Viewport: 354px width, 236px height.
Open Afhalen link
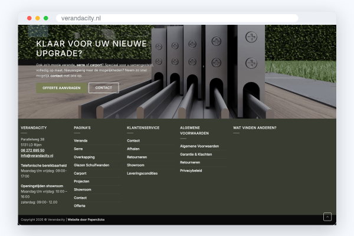(133, 149)
